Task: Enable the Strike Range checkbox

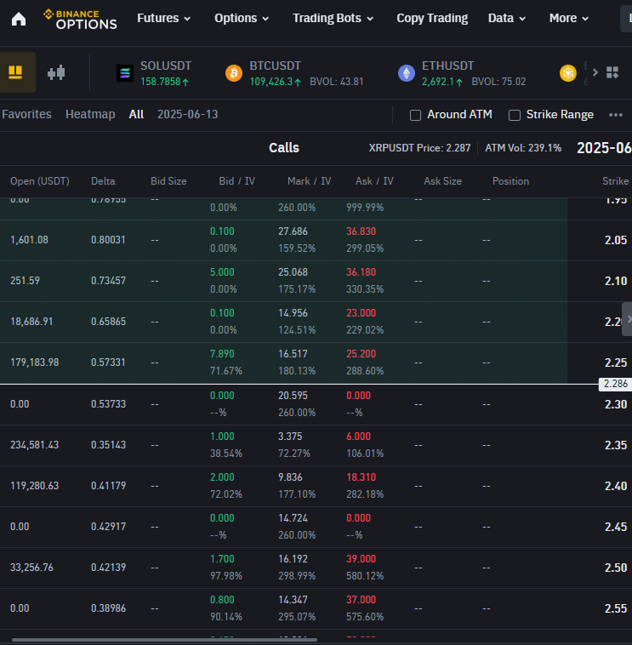Action: [x=515, y=115]
